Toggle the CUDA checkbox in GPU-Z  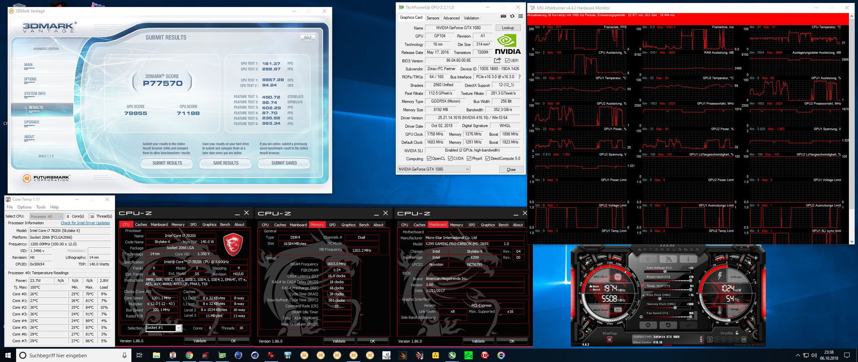click(x=450, y=159)
